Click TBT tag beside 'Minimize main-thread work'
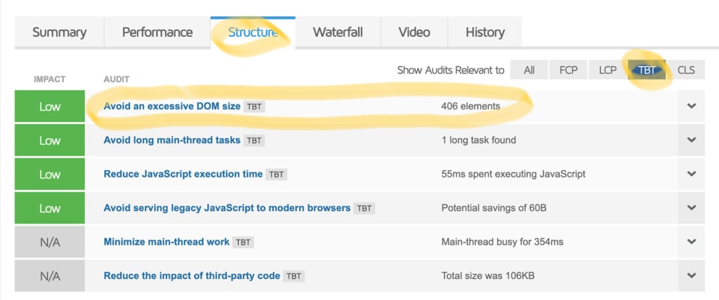The width and height of the screenshot is (719, 300). [243, 242]
